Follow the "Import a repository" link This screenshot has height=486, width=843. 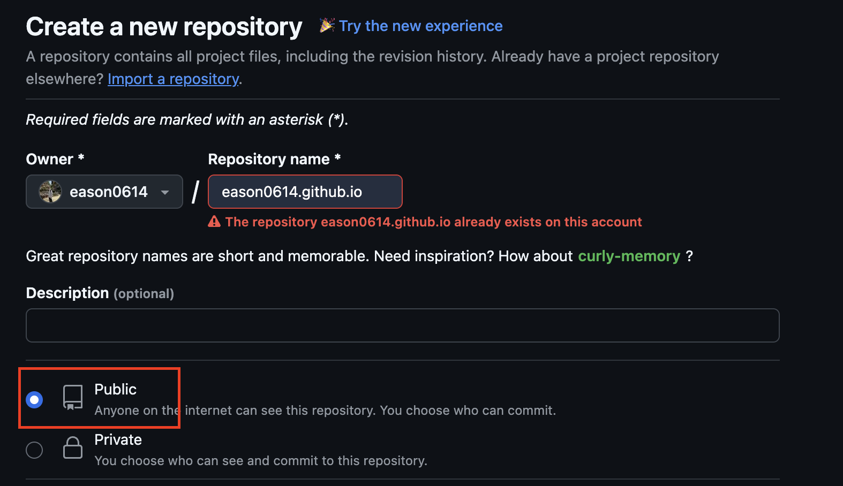click(x=173, y=79)
